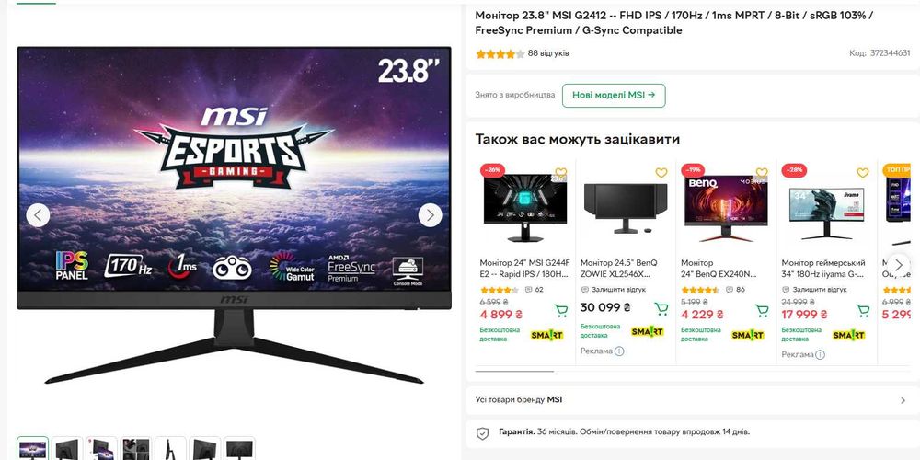The image size is (920, 460).
Task: Toggle wishlist heart on BenQ ZOWIE XL2546X
Action: [x=661, y=173]
